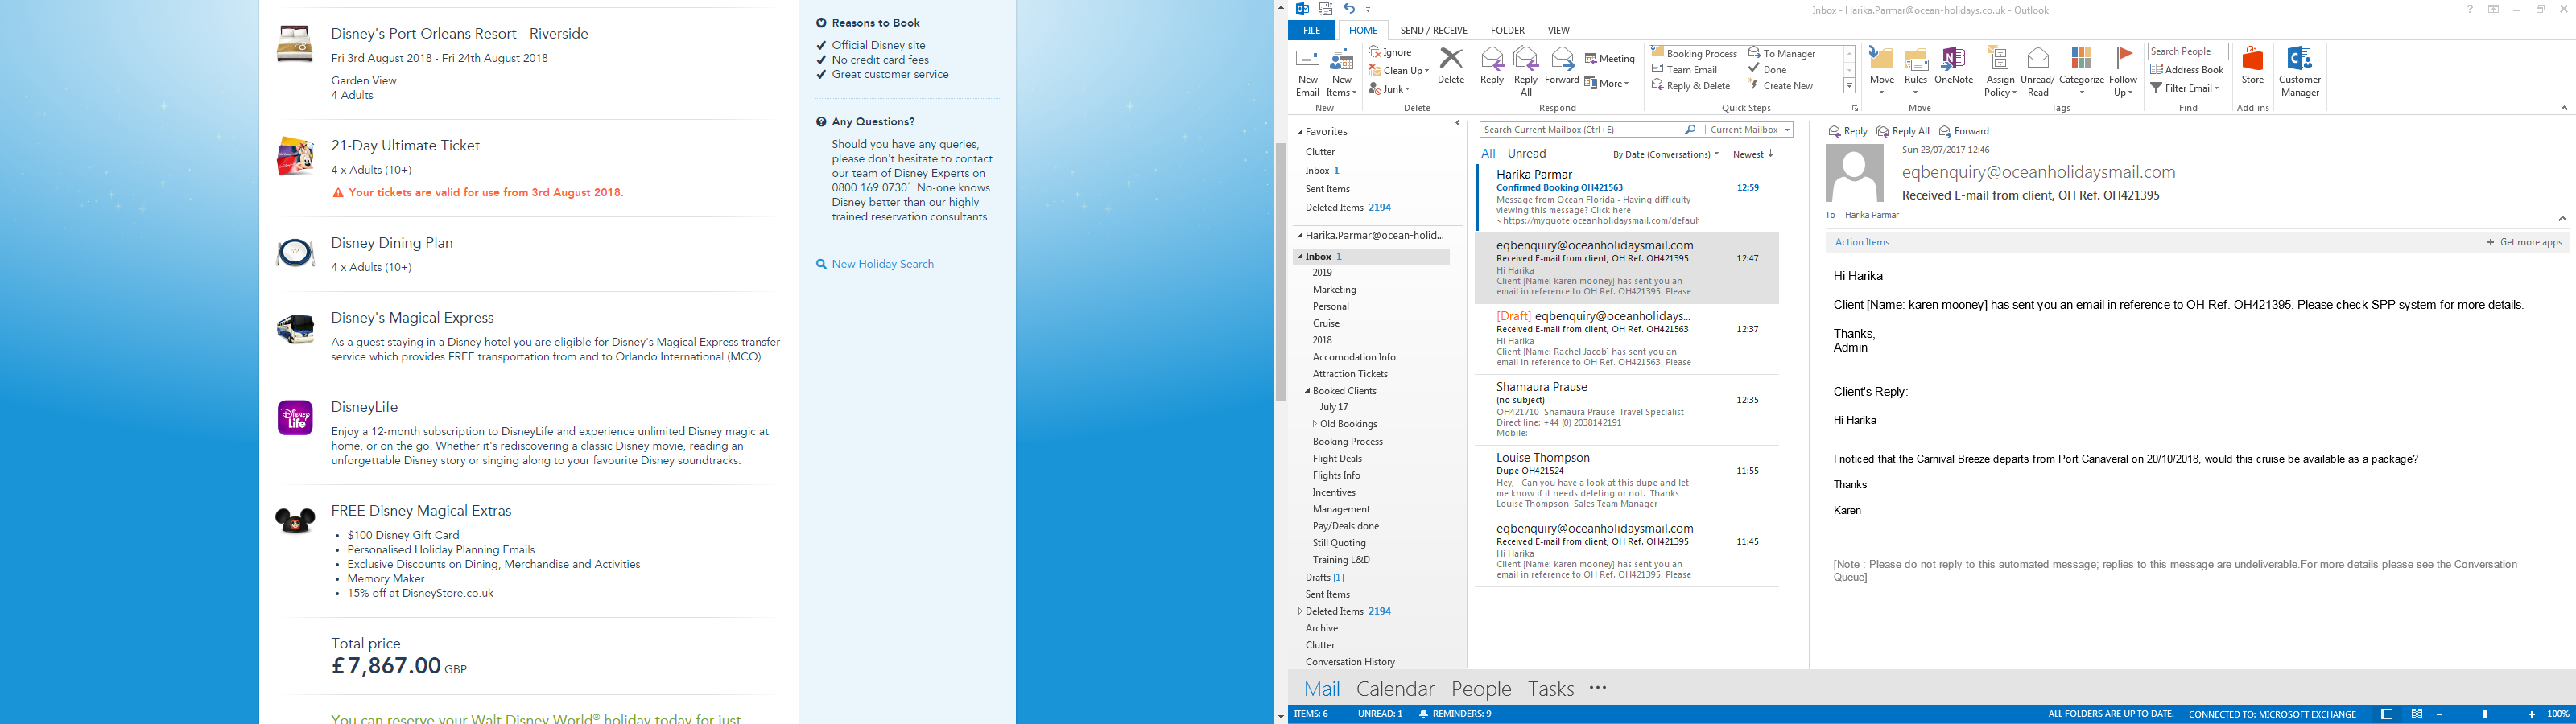Expand the Old Bookings folder
The width and height of the screenshot is (2576, 724).
[x=1314, y=424]
